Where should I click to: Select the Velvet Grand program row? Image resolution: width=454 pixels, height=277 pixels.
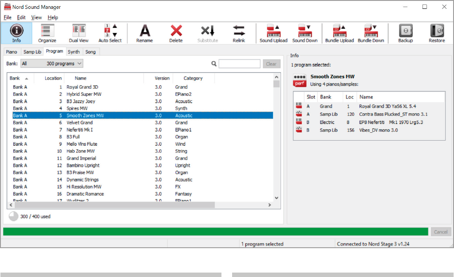(x=142, y=123)
